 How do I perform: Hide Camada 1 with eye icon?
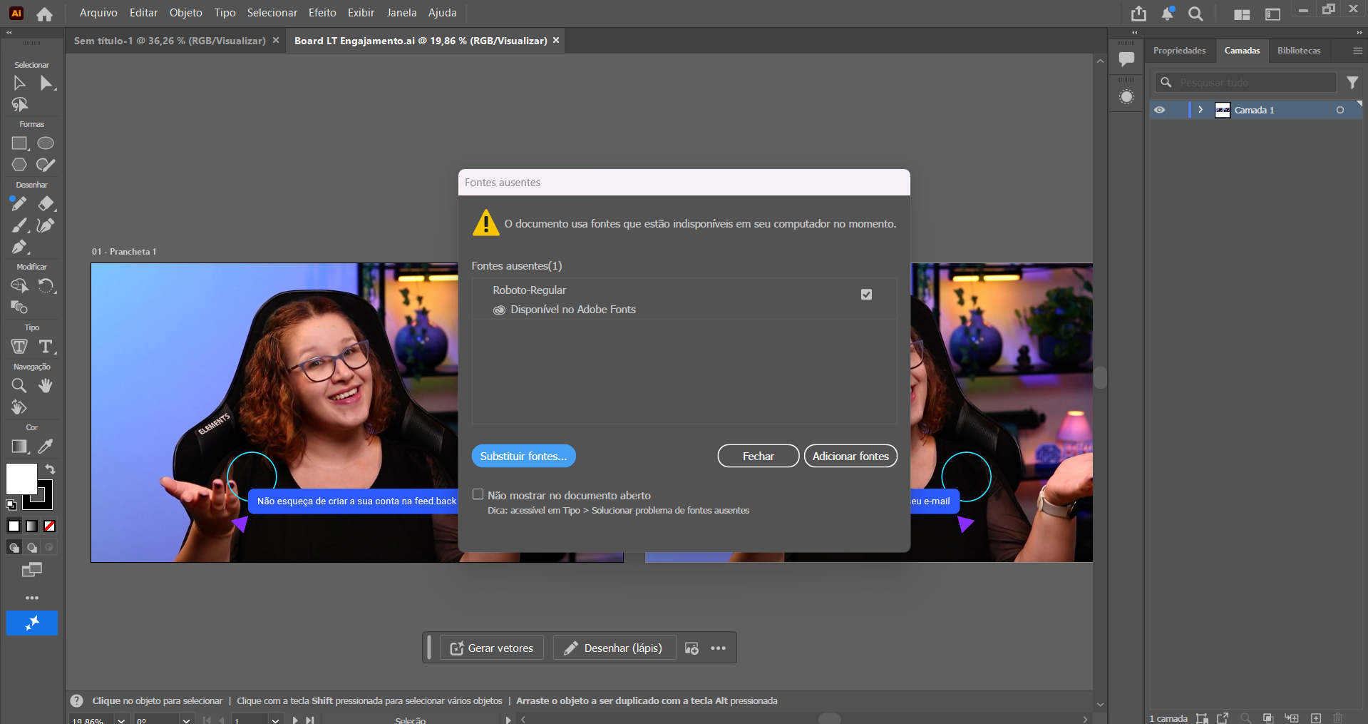[x=1160, y=110]
